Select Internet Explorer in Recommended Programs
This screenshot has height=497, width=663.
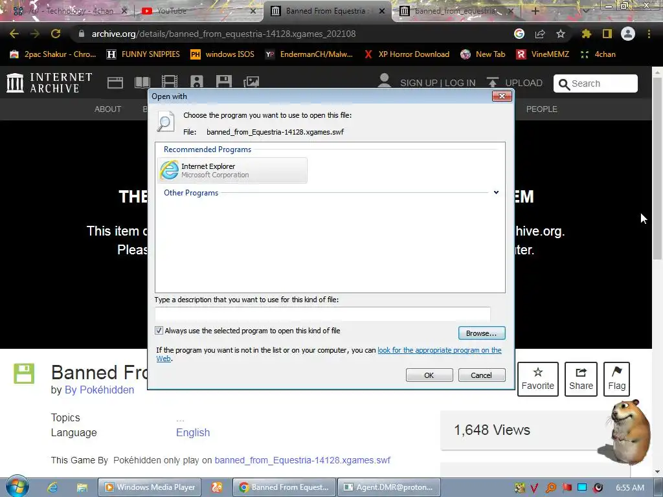coord(232,170)
